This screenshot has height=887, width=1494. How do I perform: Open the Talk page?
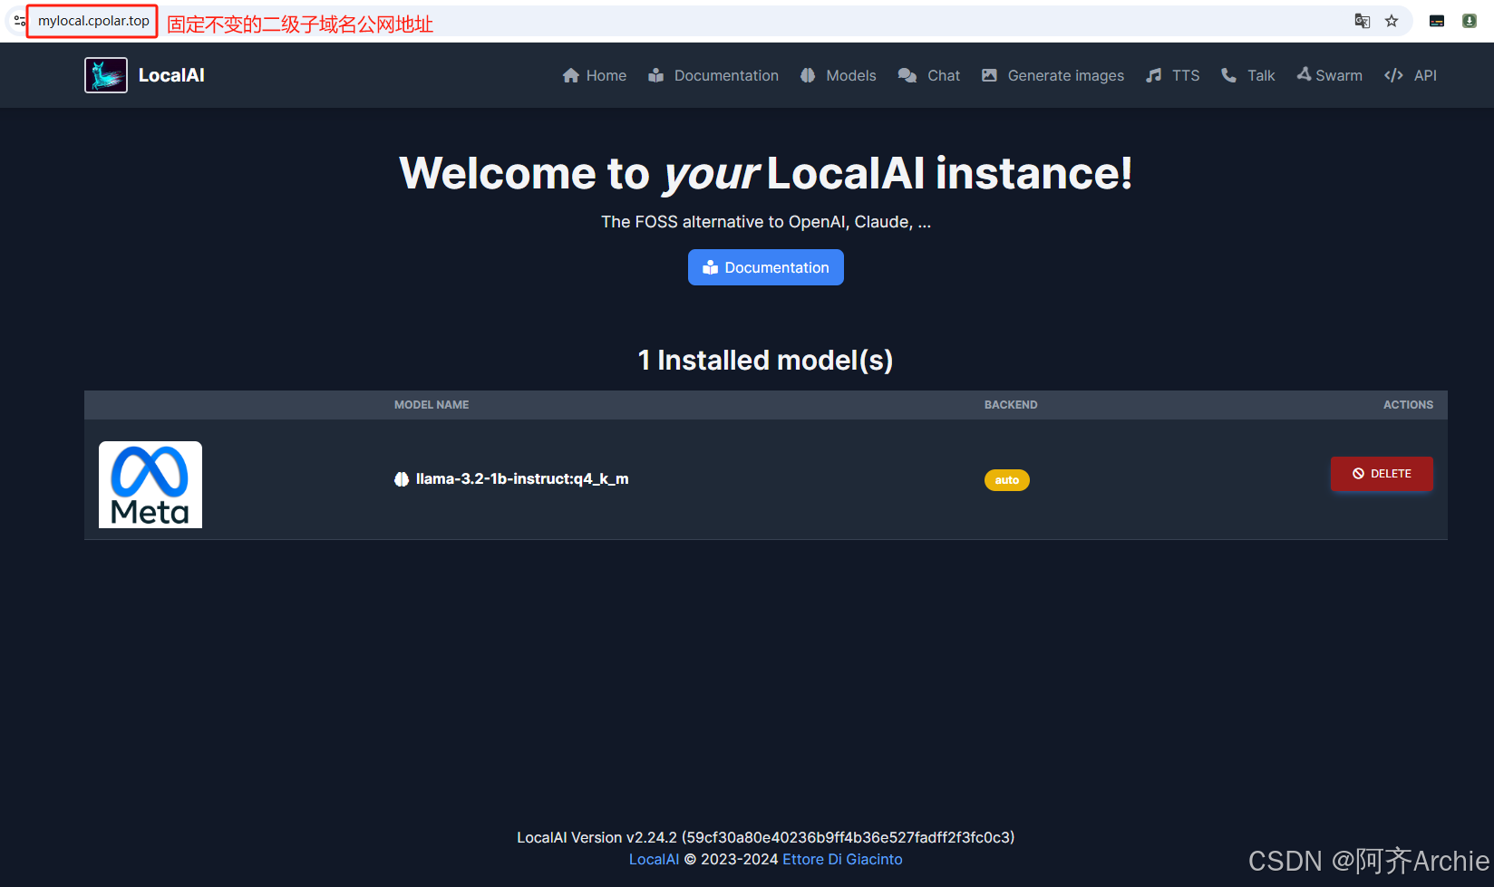(x=1248, y=75)
